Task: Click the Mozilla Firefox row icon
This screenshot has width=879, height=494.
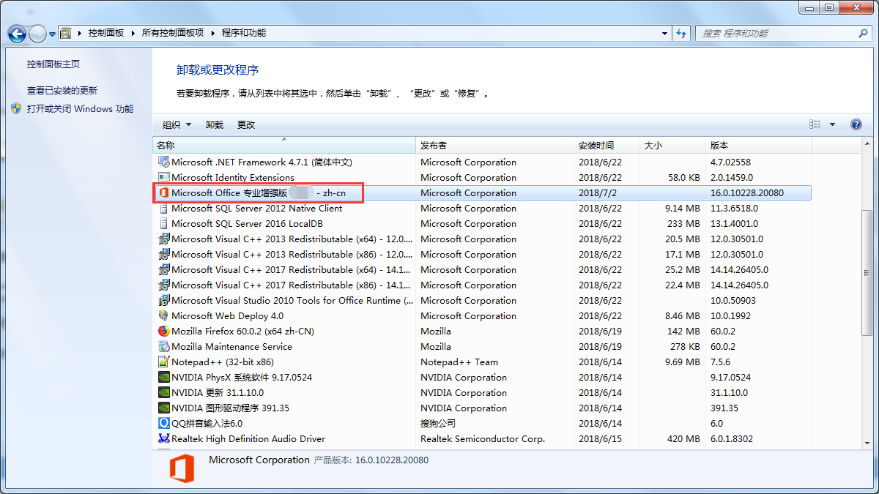Action: [164, 332]
